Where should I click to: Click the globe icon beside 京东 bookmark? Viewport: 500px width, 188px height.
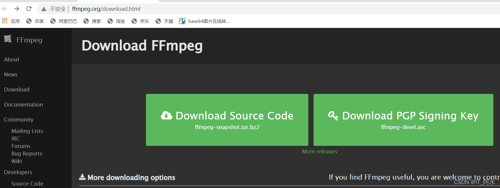tap(134, 21)
